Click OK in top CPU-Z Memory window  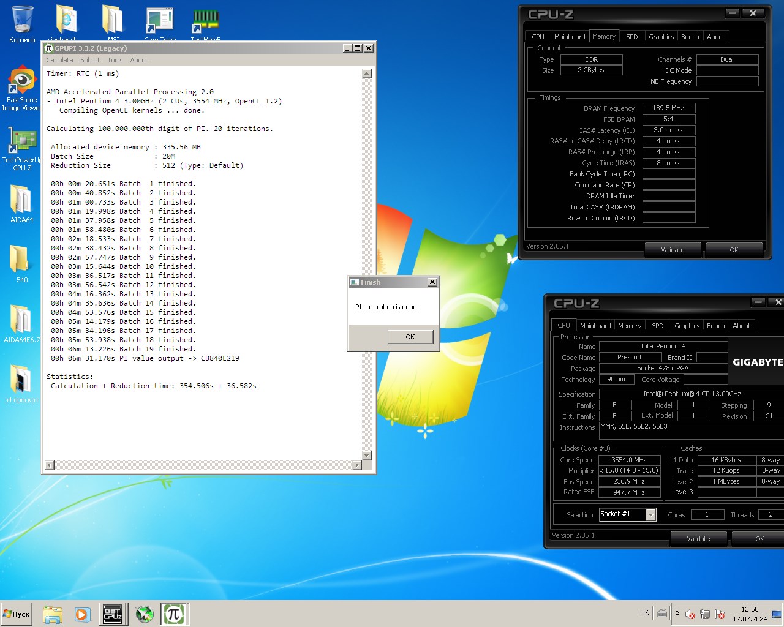point(734,250)
